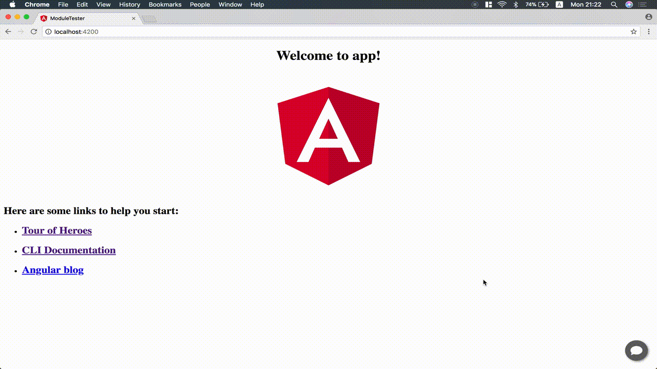657x369 pixels.
Task: Click the browser back arrow
Action: pyautogui.click(x=8, y=32)
